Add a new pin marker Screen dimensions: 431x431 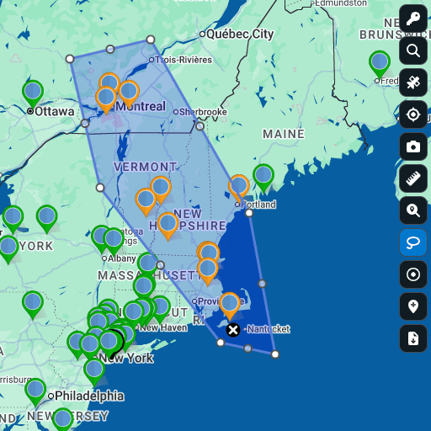click(413, 306)
